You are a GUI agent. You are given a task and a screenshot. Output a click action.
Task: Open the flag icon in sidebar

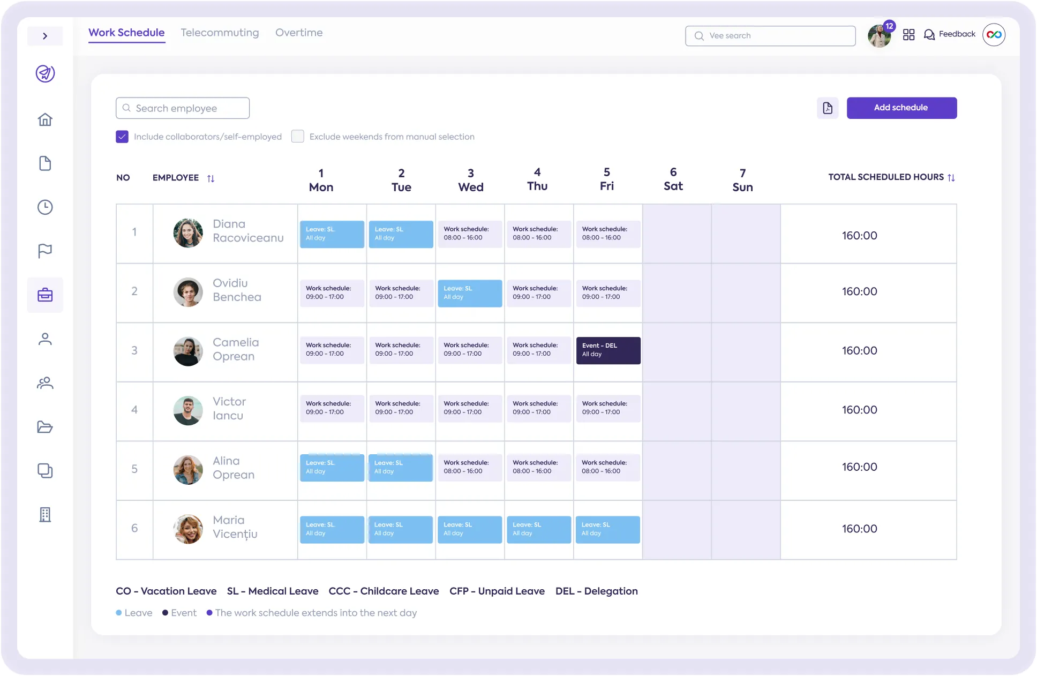pos(45,251)
